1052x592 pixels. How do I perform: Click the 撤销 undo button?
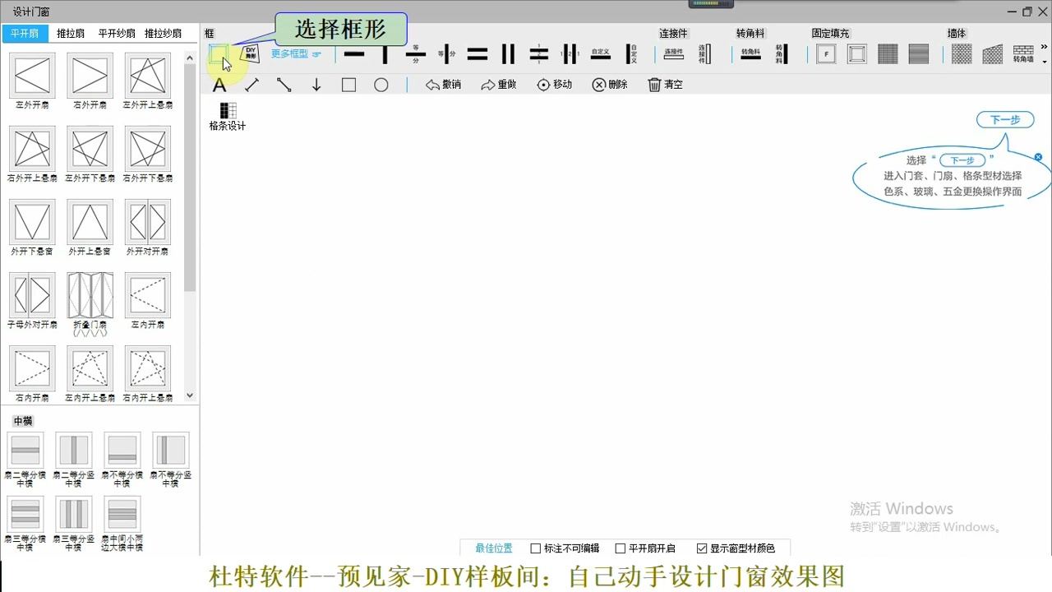pos(443,85)
